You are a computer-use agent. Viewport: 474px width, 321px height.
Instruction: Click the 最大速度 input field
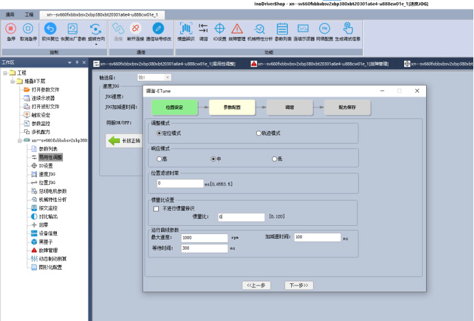point(205,237)
